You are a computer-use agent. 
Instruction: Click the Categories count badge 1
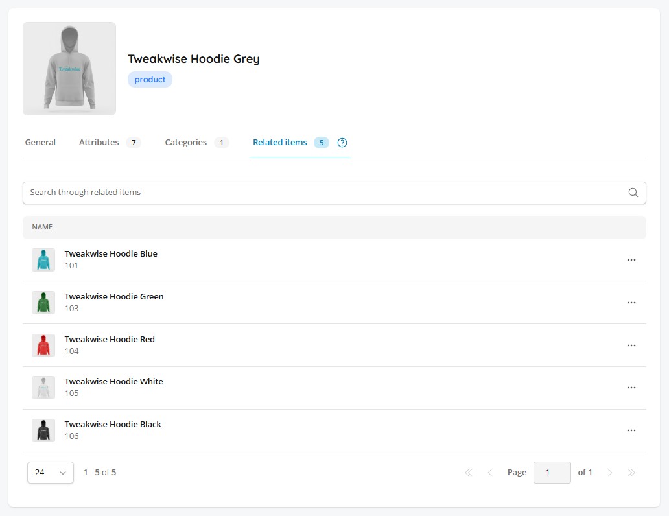[x=222, y=143]
